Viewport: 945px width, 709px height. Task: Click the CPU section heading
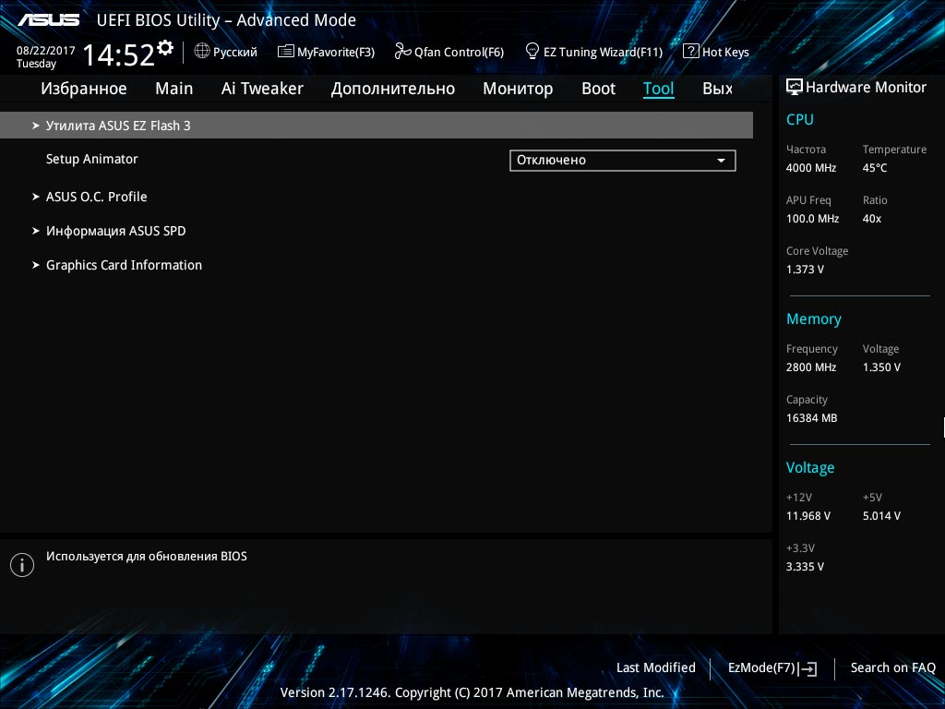pos(800,119)
